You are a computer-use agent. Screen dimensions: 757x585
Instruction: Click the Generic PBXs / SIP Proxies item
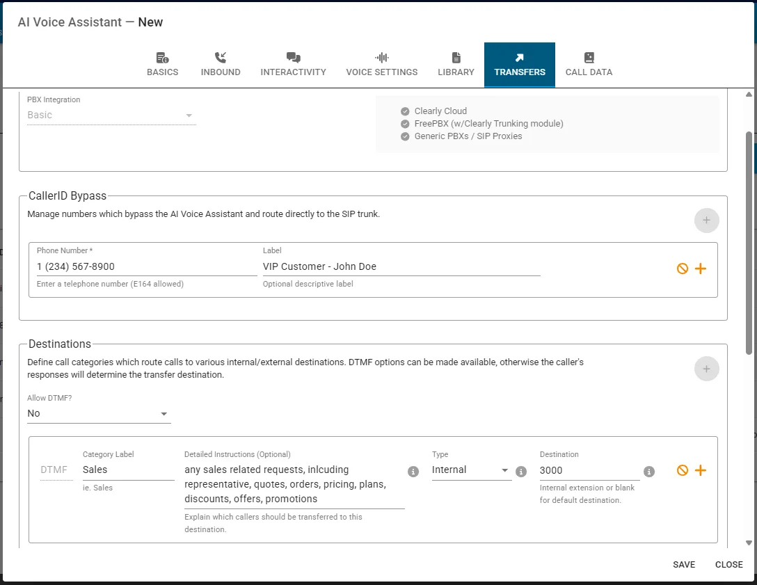[x=461, y=136]
